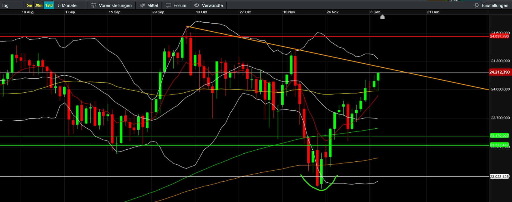Click the 23.700,000 price axis label
512x202 pixels.
pyautogui.click(x=500, y=118)
